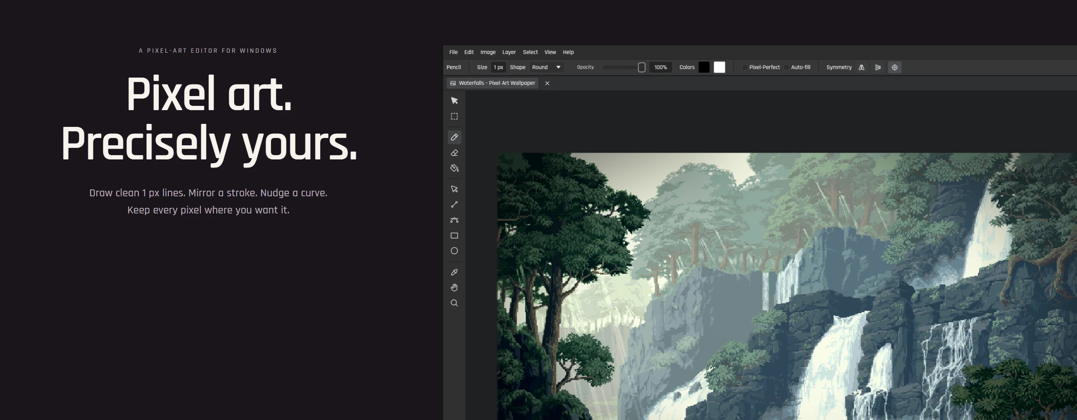This screenshot has width=1077, height=420.
Task: Open the Layer menu
Action: tap(509, 52)
